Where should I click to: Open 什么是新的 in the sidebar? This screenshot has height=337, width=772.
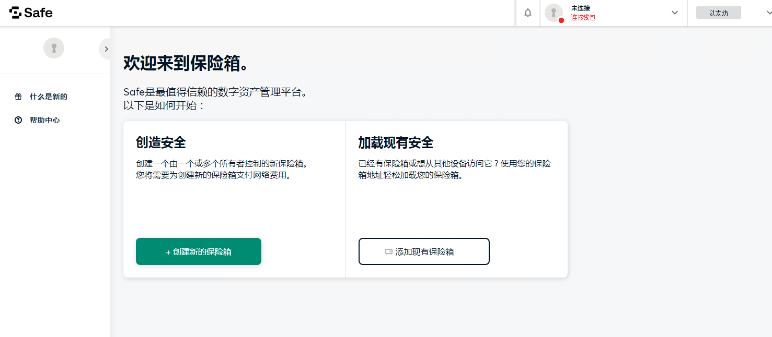(49, 97)
